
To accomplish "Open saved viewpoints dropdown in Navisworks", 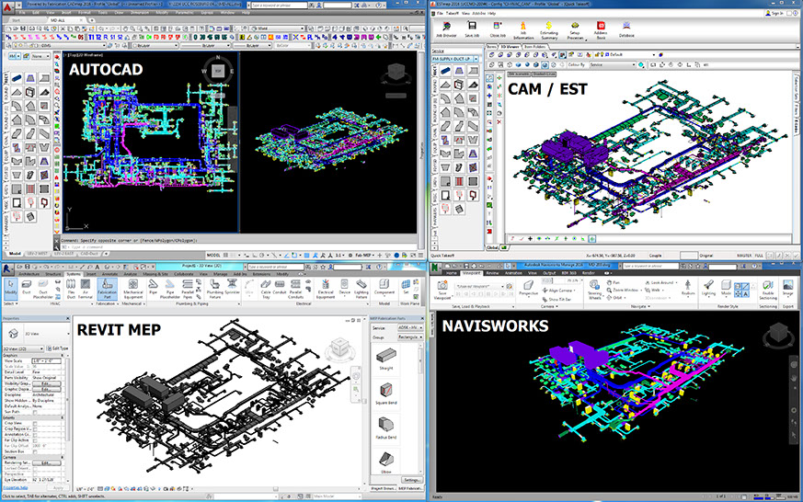I will tap(480, 286).
